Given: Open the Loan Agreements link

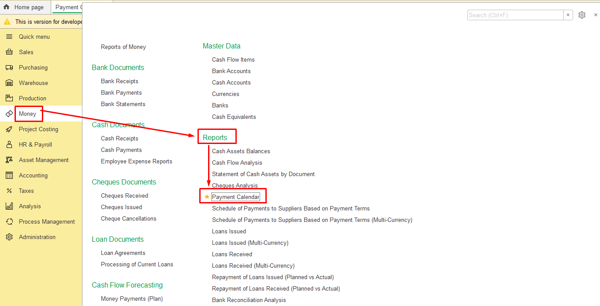Looking at the screenshot, I should coord(123,253).
